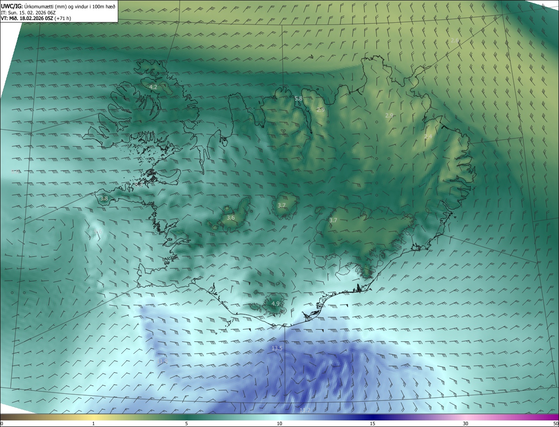Screen dimensions: 559x427
Task: Click the 13.5 value in the blue area
Action: (x=277, y=348)
